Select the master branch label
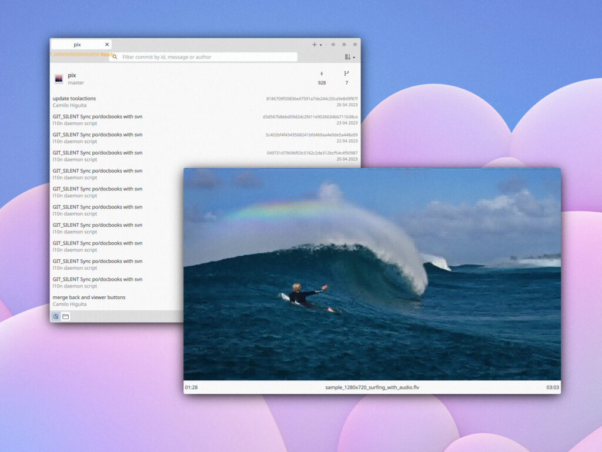 (75, 83)
